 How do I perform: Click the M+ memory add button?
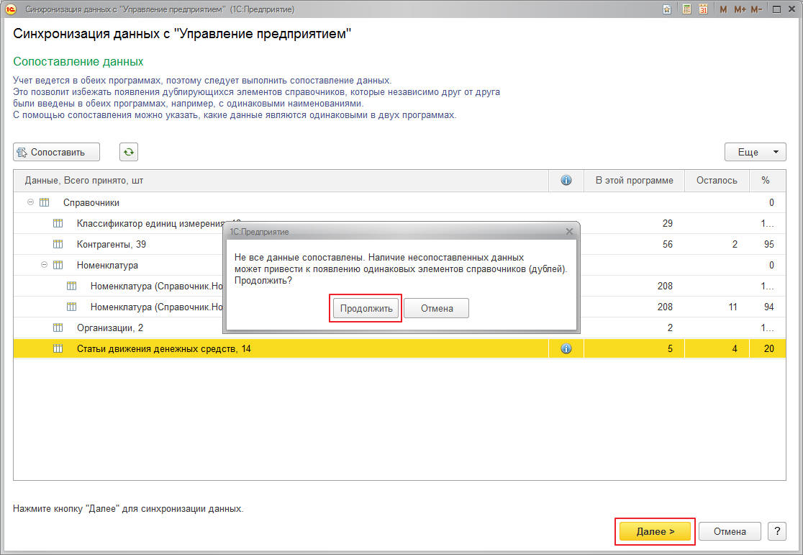740,9
